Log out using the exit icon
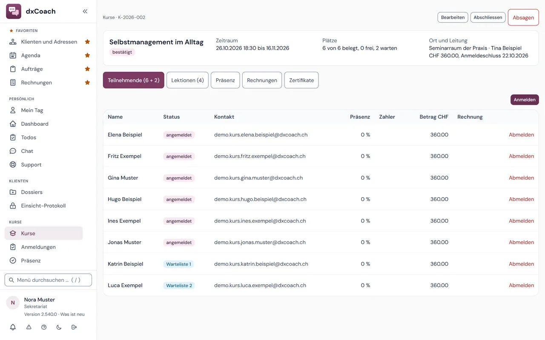 [74, 327]
